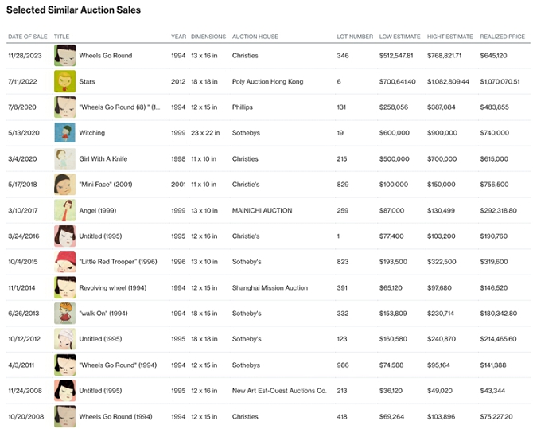Click the yellow Stars artwork thumbnail

(x=64, y=81)
